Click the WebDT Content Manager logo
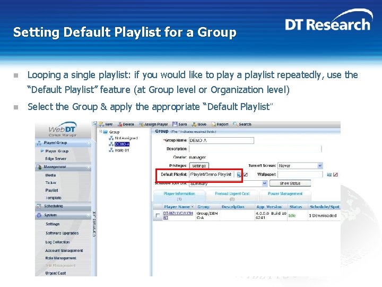This screenshot has height=287, width=382. coord(63,130)
